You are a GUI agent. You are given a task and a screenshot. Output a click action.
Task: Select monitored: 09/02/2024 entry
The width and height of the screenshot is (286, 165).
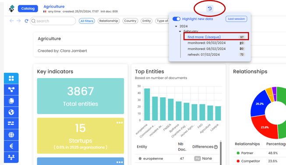coord(216,43)
